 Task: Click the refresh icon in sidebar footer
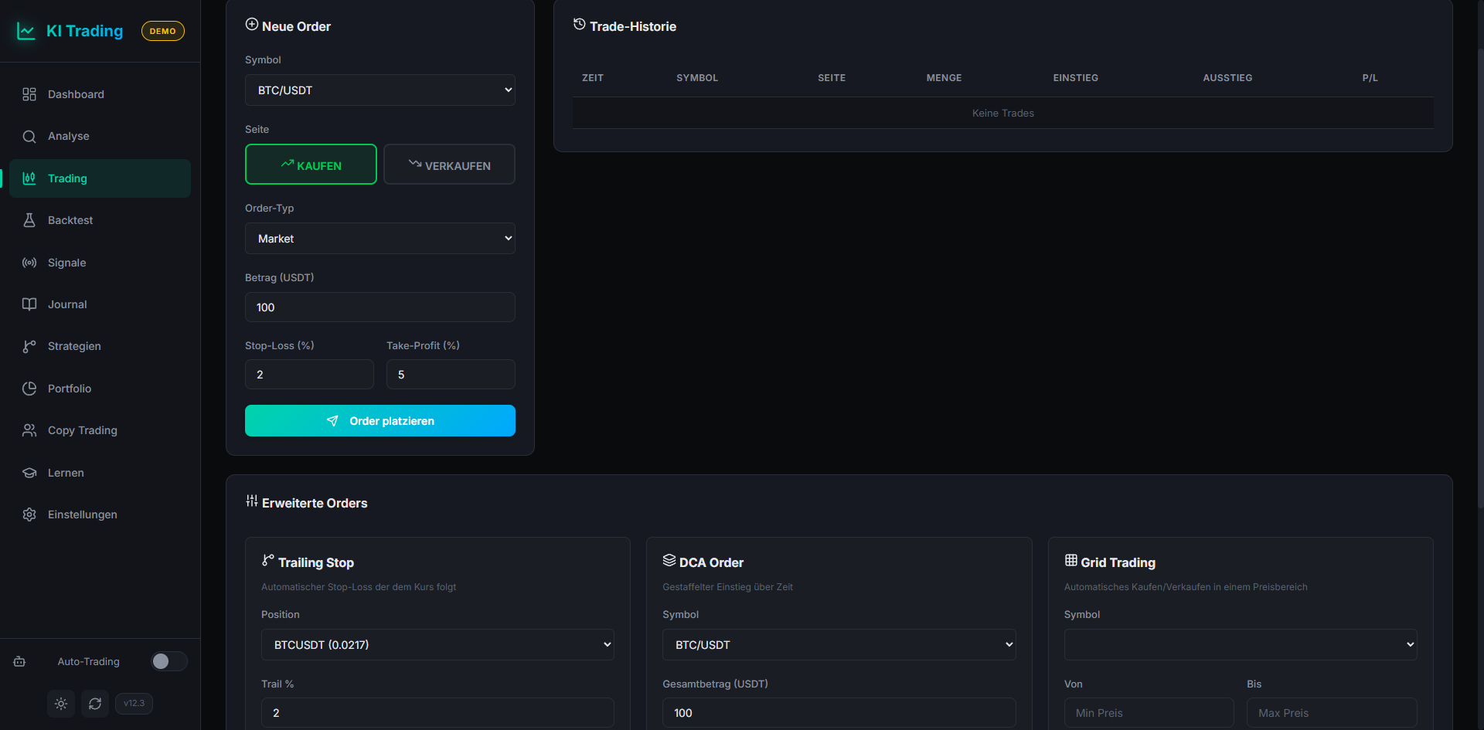coord(95,704)
